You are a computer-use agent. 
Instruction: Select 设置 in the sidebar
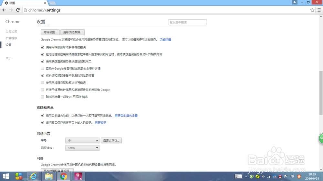[8, 45]
